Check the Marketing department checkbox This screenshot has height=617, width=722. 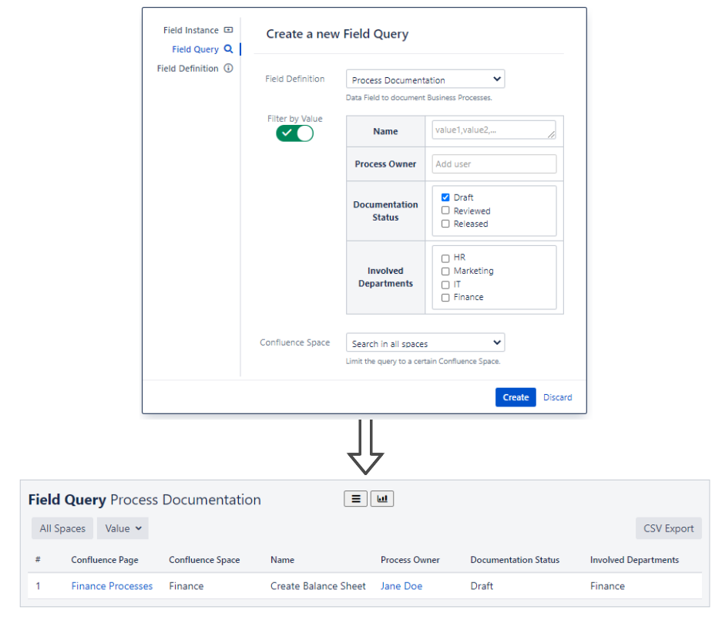445,271
